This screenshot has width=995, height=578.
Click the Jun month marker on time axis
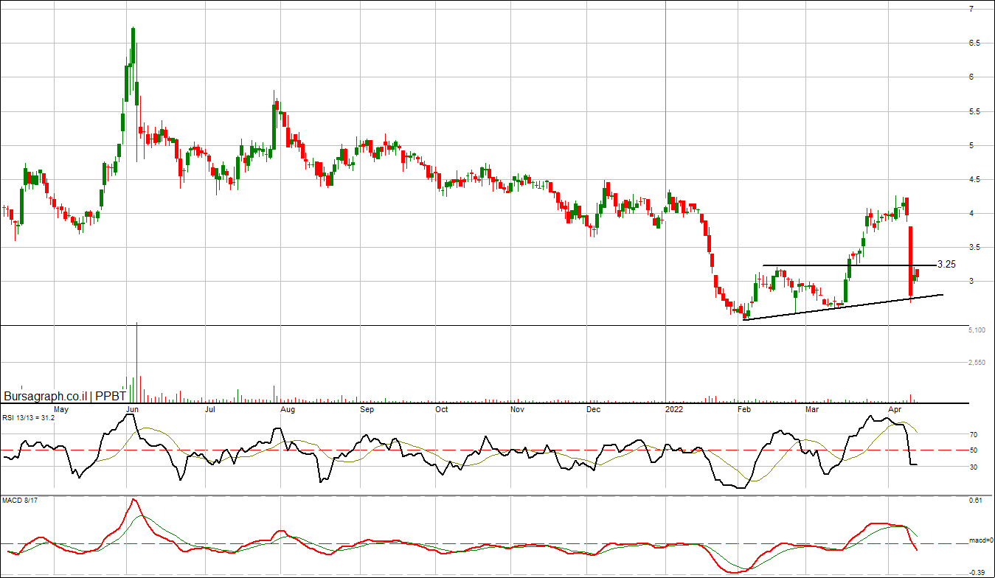point(132,408)
